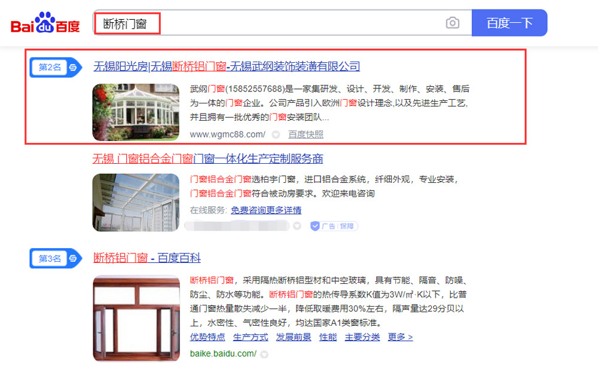Click the 广告 保障 shield badge

click(x=332, y=226)
